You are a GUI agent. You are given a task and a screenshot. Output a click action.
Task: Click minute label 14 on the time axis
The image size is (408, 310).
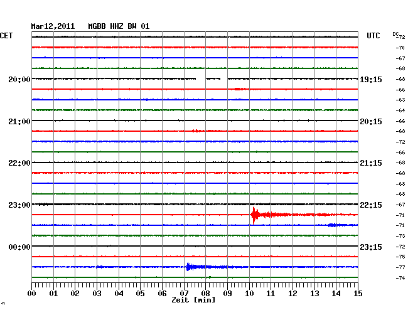336,293
